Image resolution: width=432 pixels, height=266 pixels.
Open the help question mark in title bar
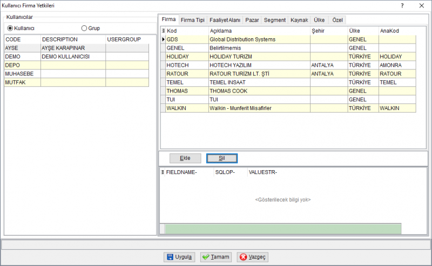point(402,5)
